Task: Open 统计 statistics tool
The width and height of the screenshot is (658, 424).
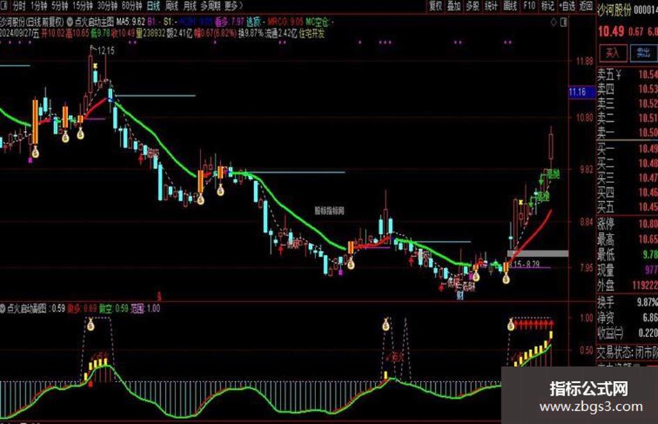Action: pyautogui.click(x=491, y=6)
